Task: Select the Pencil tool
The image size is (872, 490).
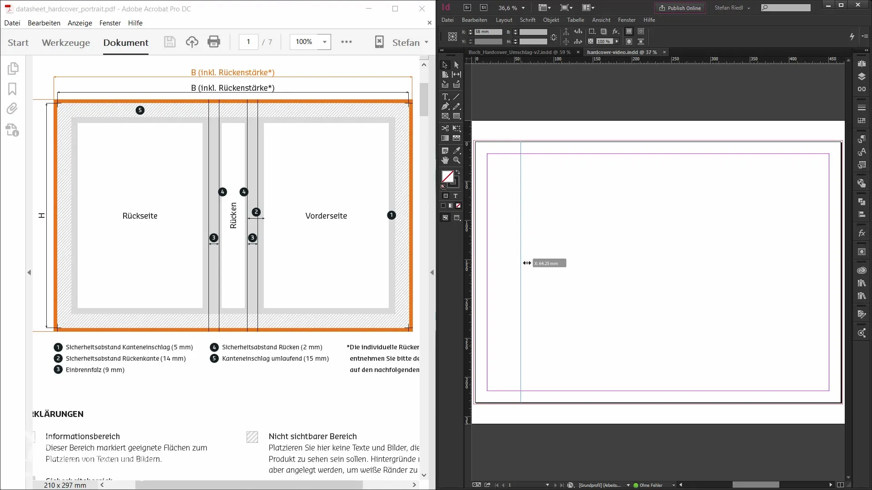Action: tap(456, 106)
